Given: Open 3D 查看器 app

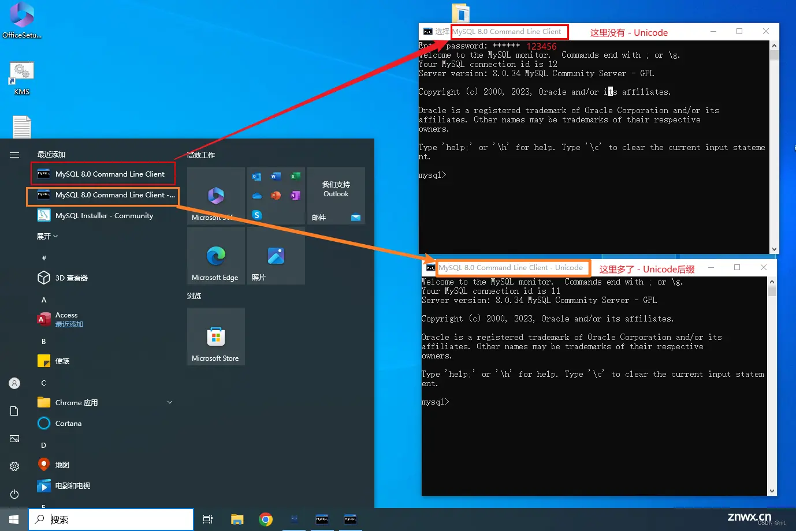Looking at the screenshot, I should pos(103,278).
